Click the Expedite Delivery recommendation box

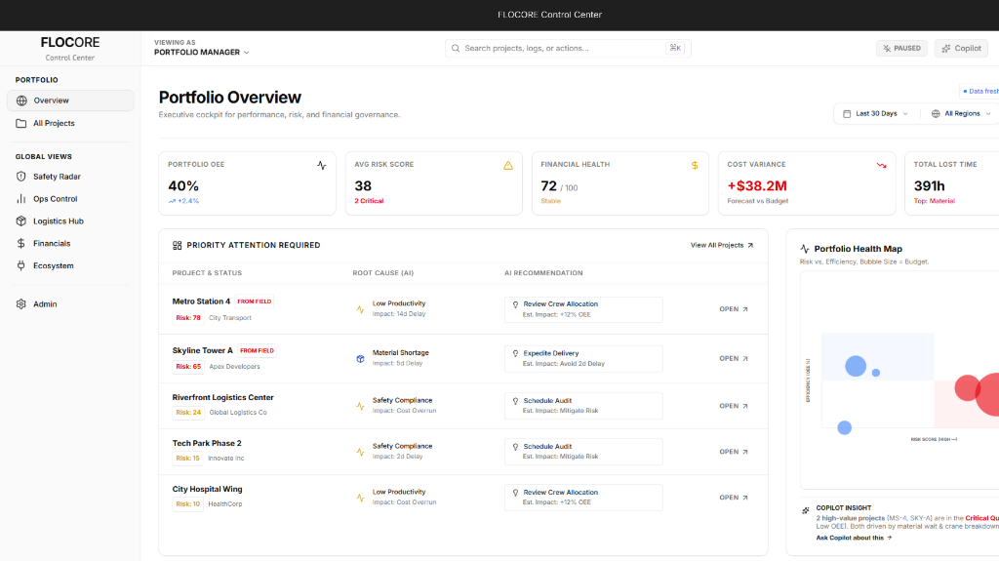pos(583,359)
